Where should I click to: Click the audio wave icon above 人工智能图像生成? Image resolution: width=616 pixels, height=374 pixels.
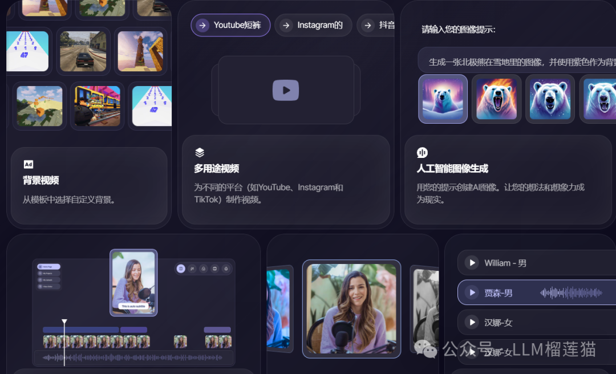coord(422,152)
